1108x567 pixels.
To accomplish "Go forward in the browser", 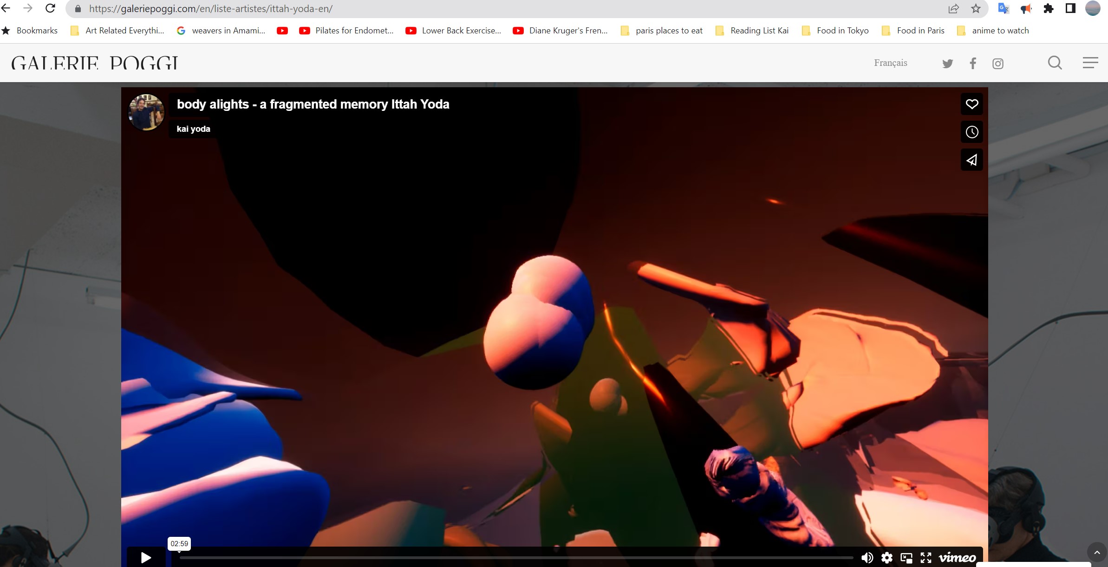I will (x=28, y=8).
